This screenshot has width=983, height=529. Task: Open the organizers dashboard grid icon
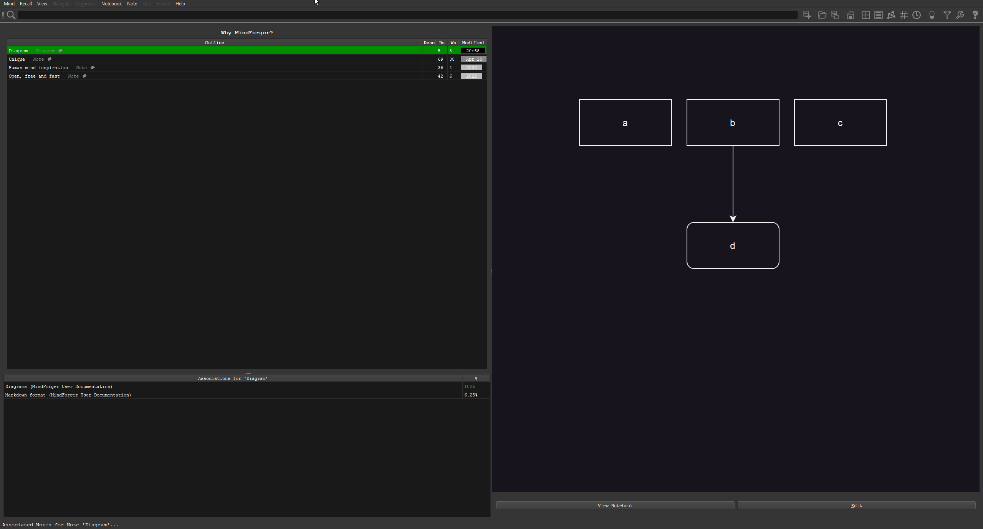(865, 15)
